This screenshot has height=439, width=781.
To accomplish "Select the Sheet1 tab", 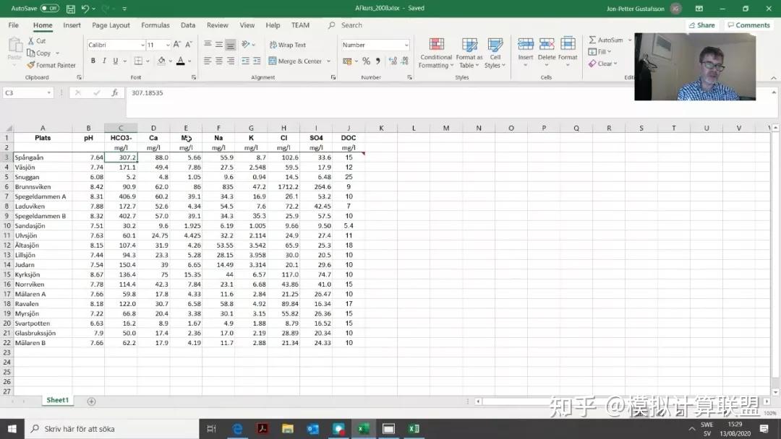I will click(56, 399).
